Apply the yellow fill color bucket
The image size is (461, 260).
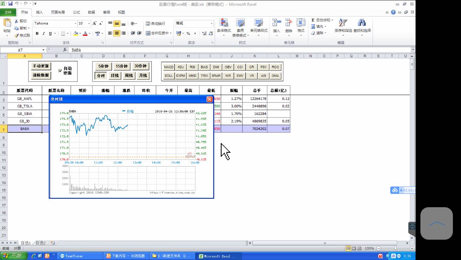pyautogui.click(x=76, y=34)
